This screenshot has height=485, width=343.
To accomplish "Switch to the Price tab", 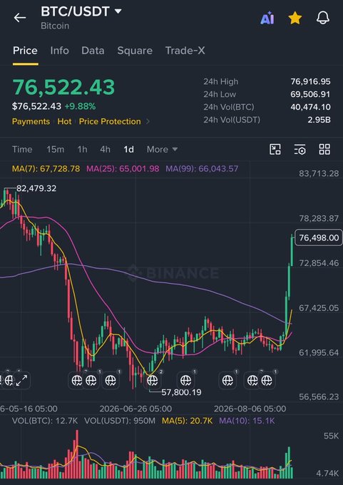I will tap(25, 51).
